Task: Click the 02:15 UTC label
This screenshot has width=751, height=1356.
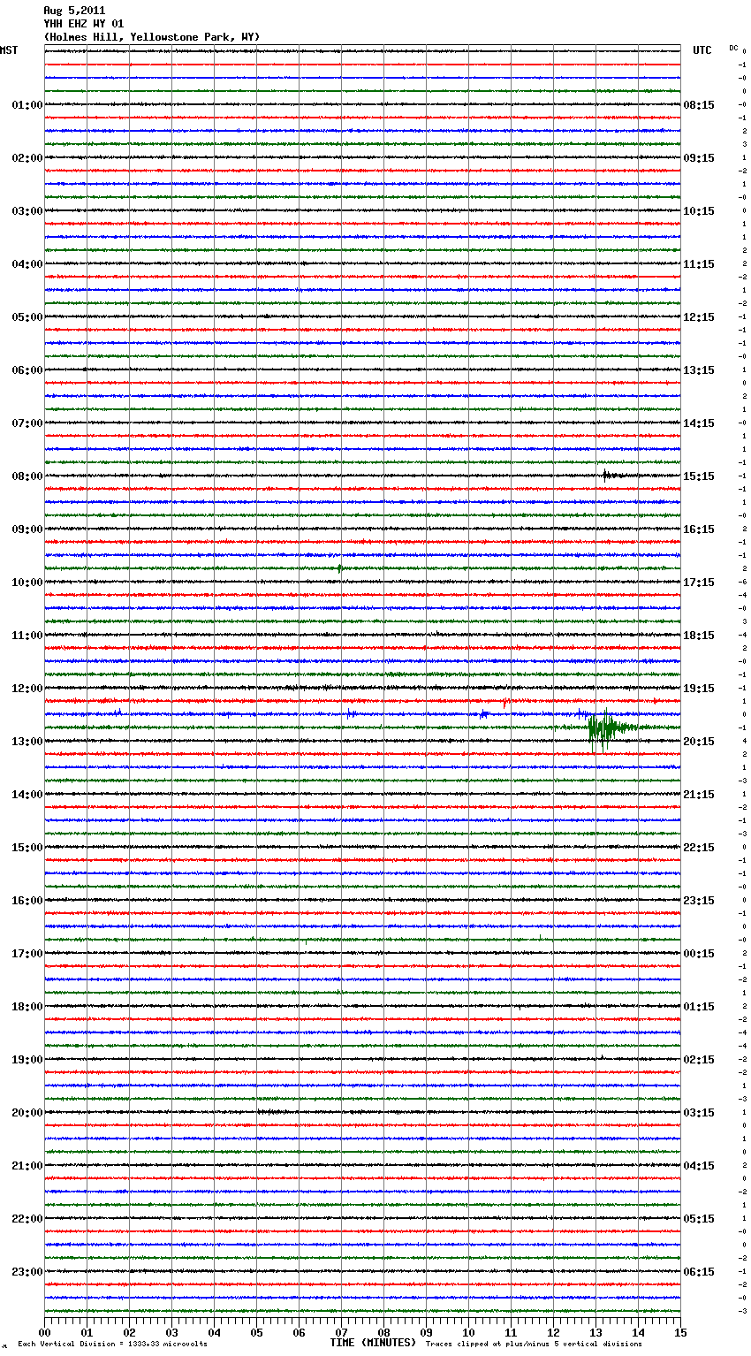Action: [x=699, y=1060]
